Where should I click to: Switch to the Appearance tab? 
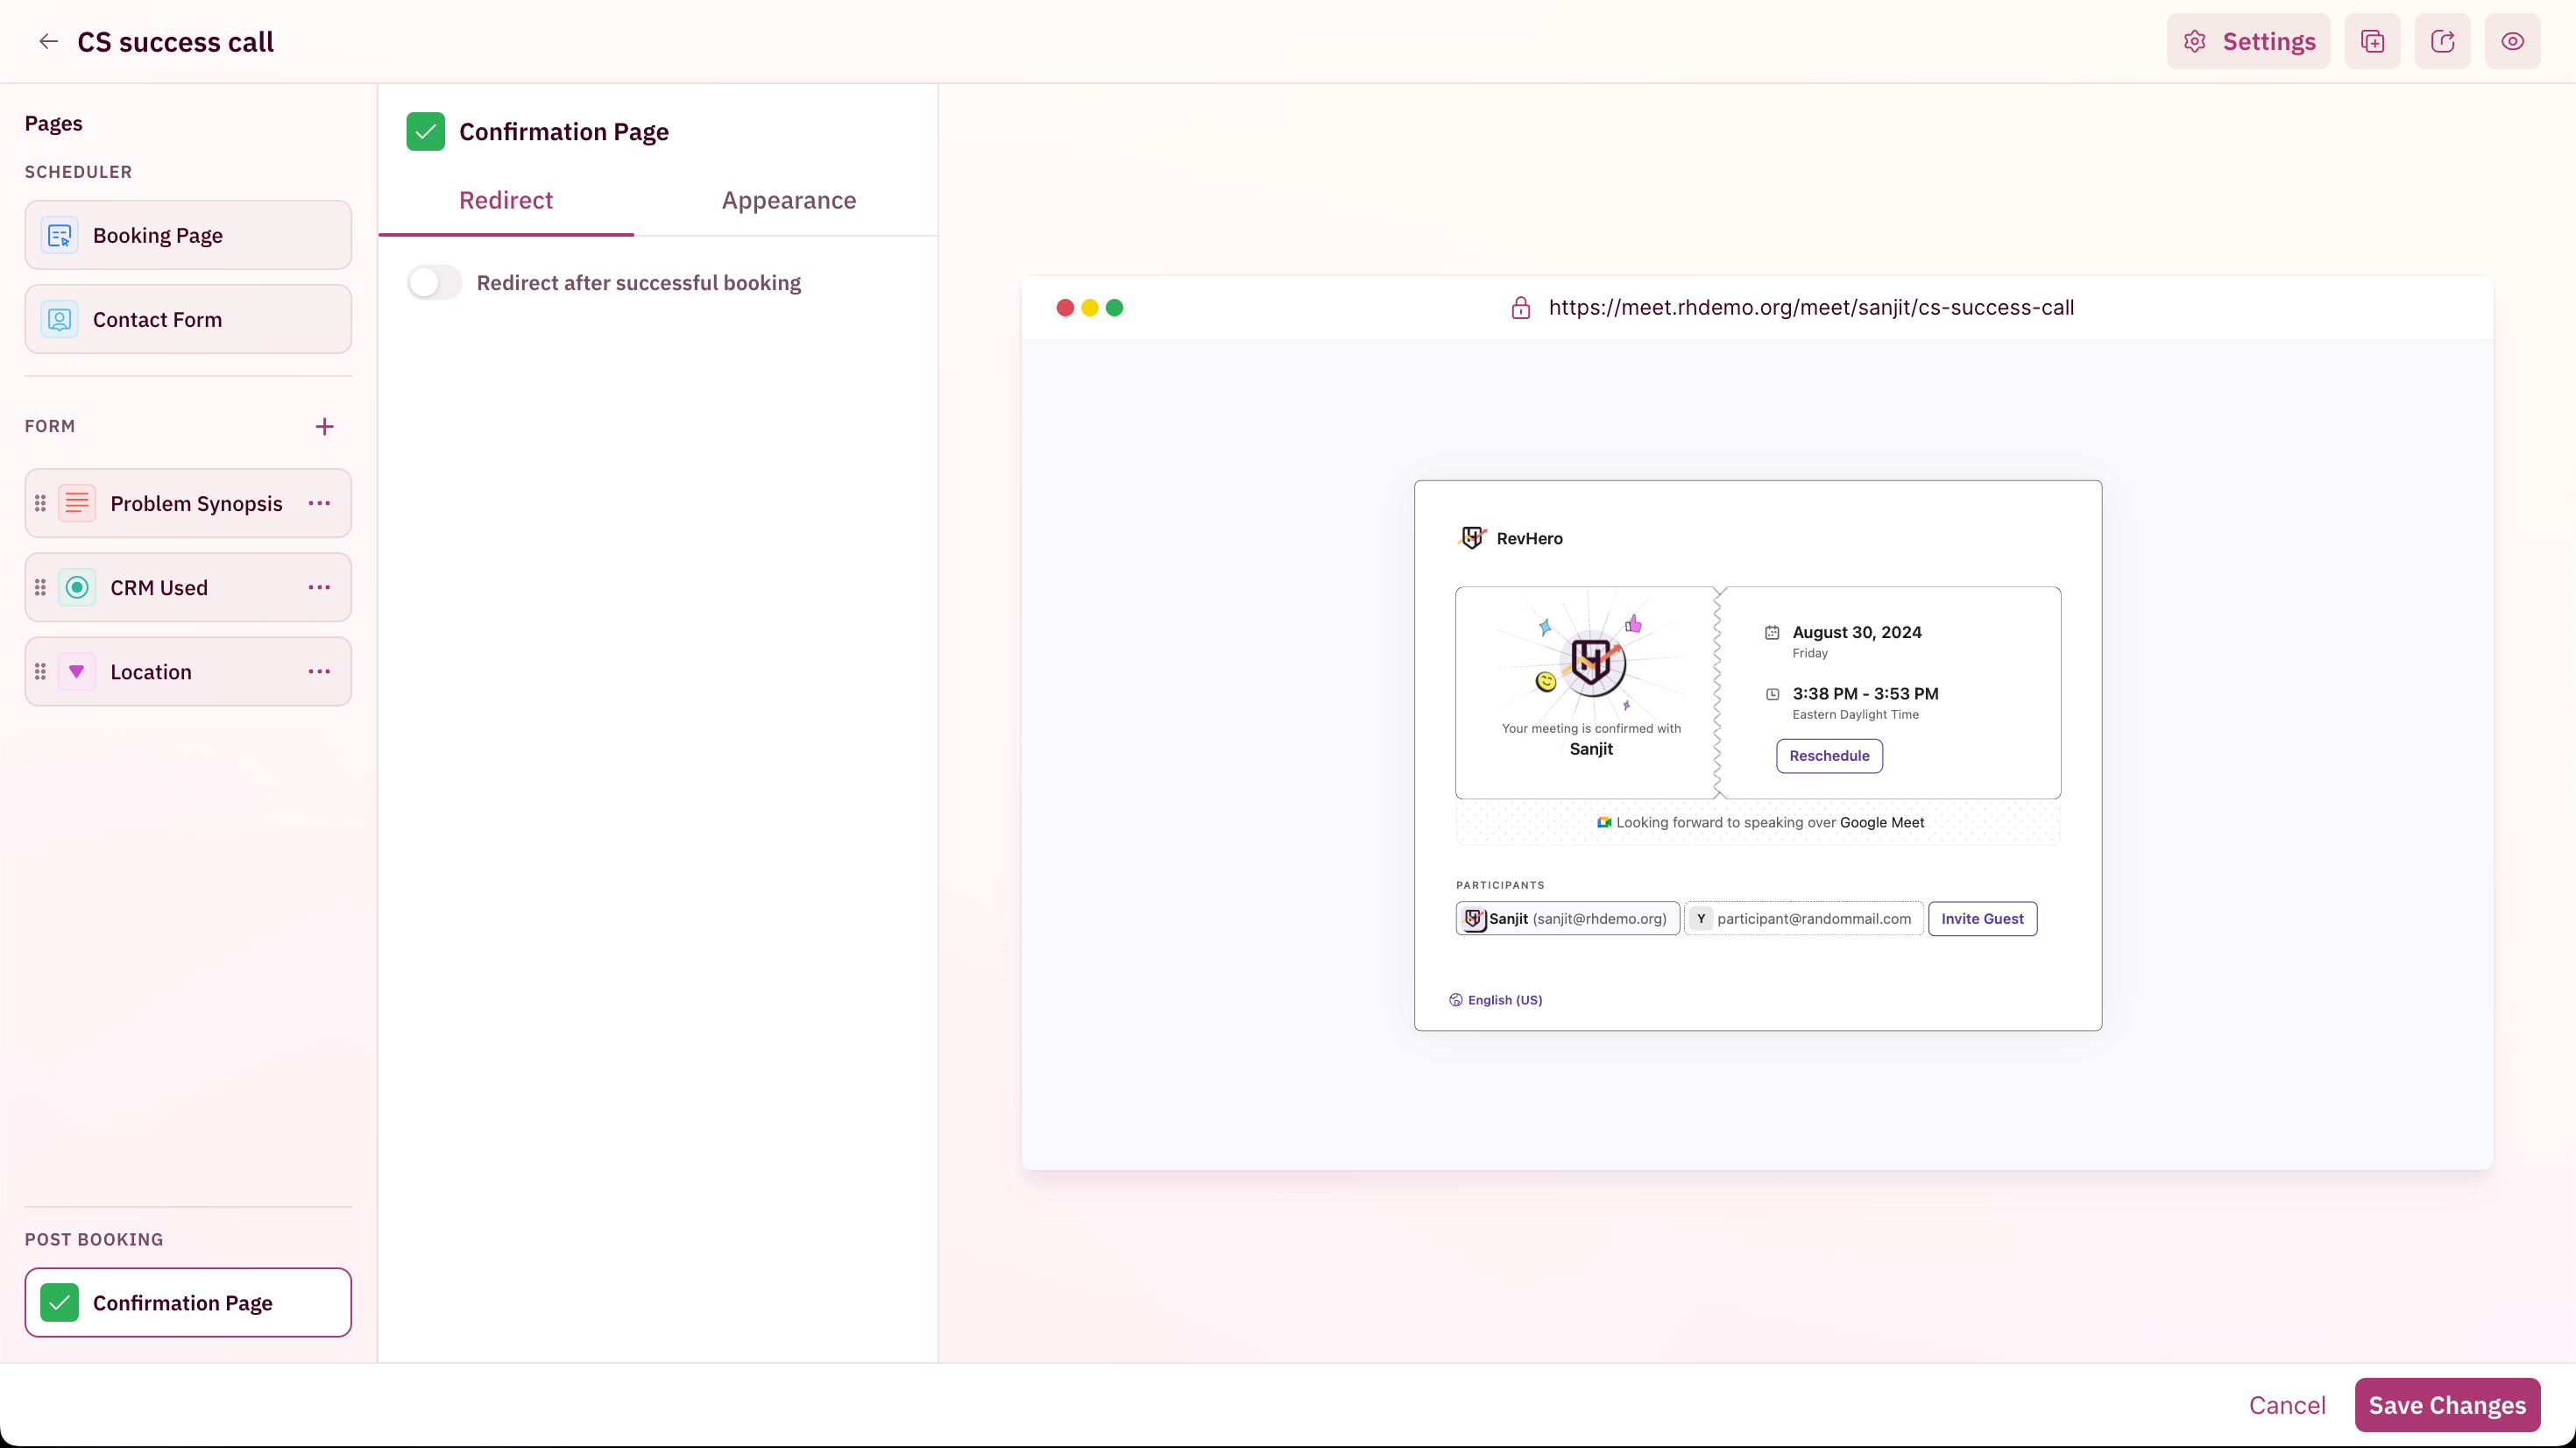789,200
